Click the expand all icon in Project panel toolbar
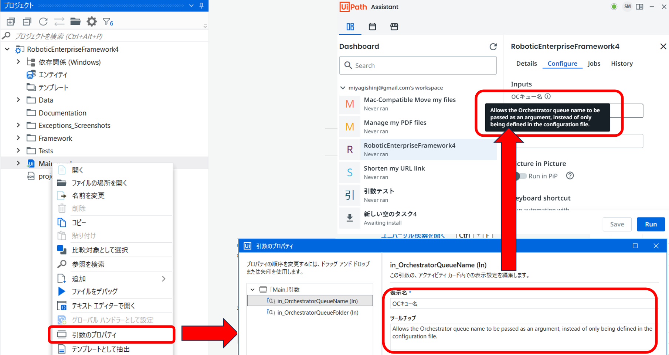 coord(11,22)
